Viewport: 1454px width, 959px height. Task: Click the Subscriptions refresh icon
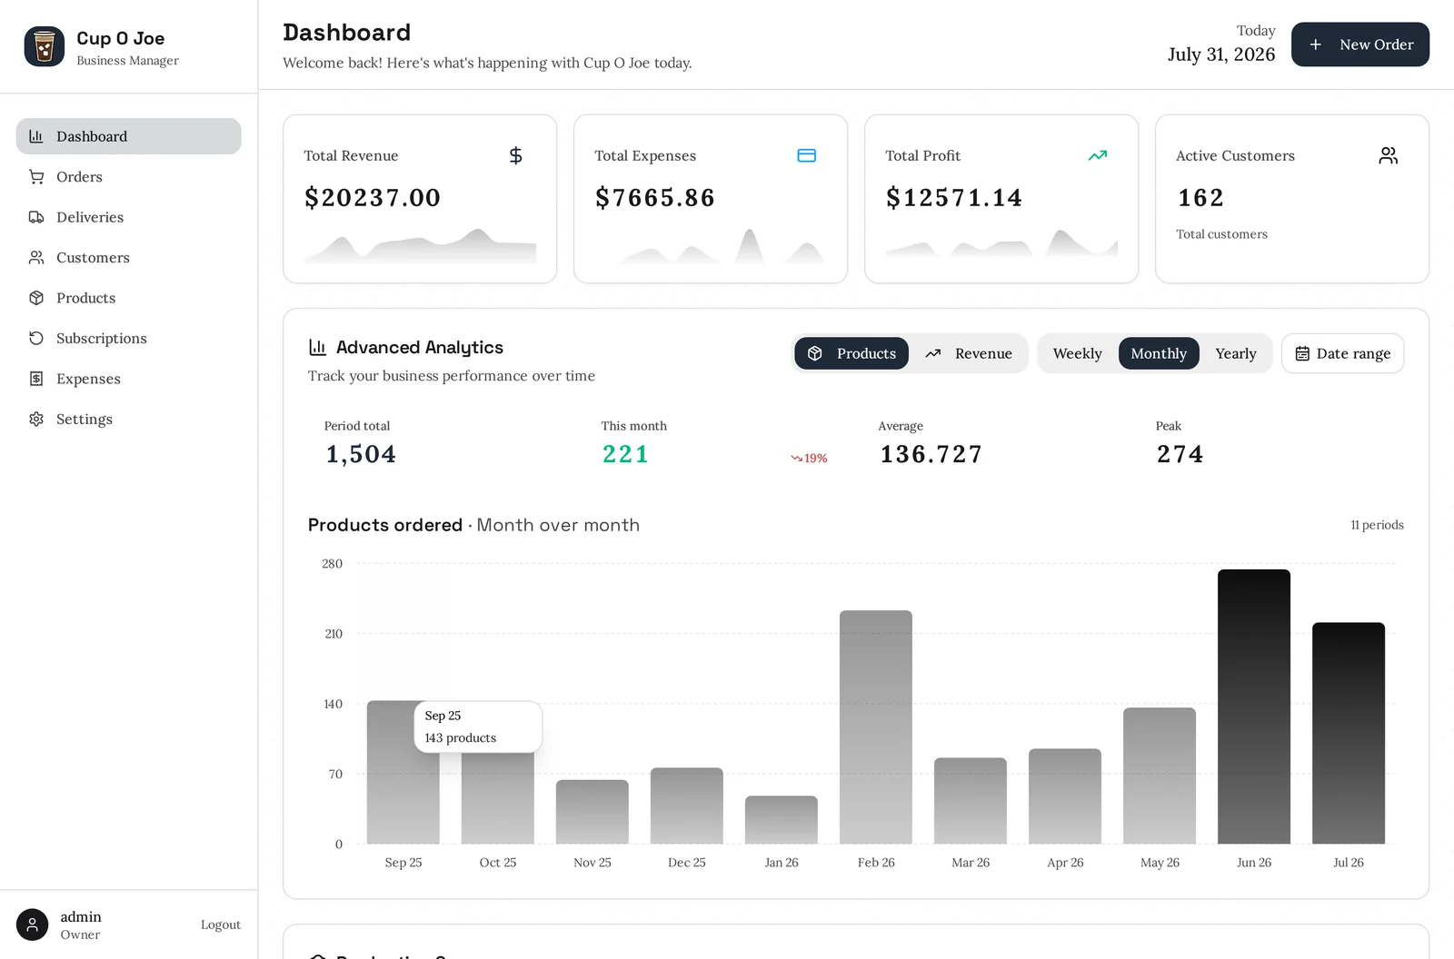point(36,339)
